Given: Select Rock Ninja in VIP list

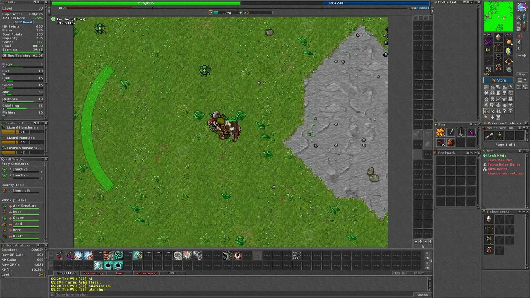Looking at the screenshot, I should coord(497,156).
